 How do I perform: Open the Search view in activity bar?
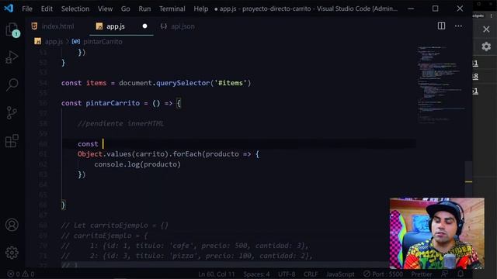[x=12, y=84]
